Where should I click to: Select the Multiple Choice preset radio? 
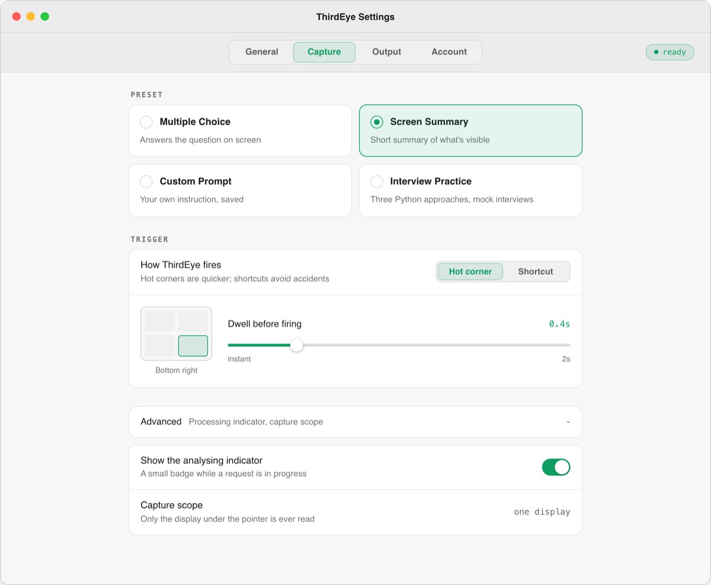click(146, 122)
